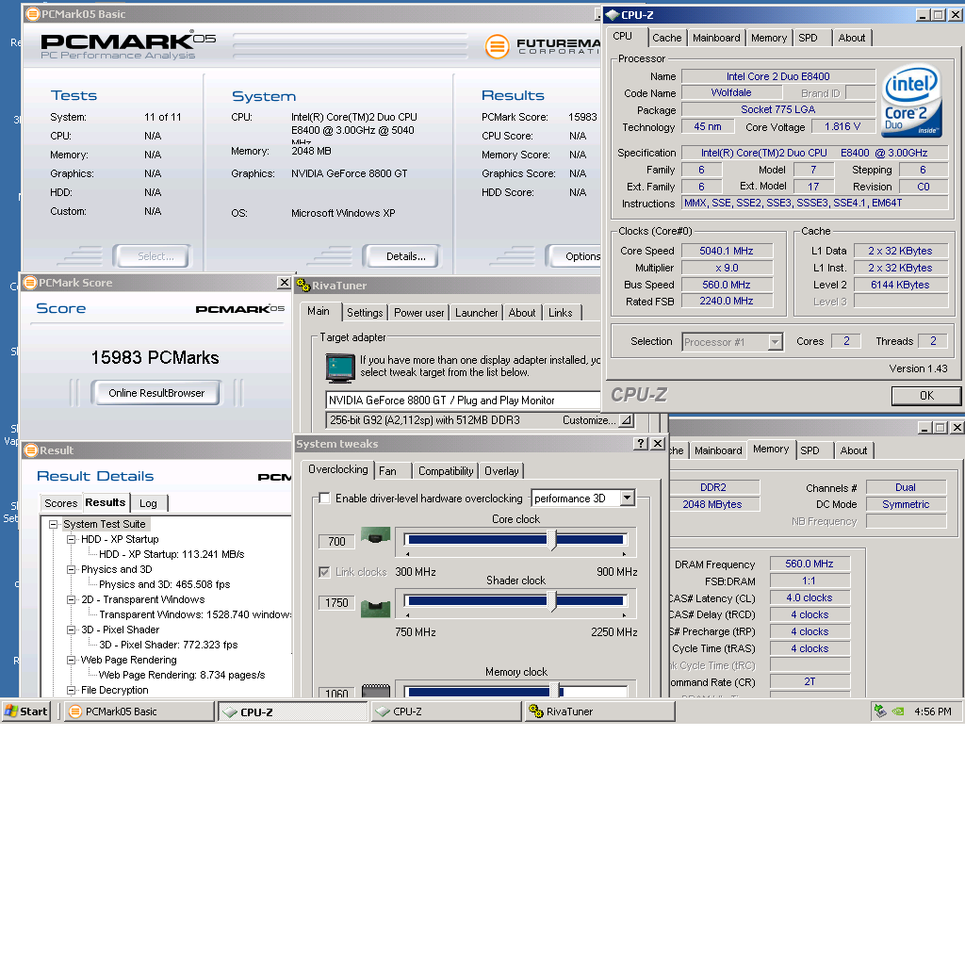
Task: Click the GPU chip icon beside Core clock
Action: (375, 535)
